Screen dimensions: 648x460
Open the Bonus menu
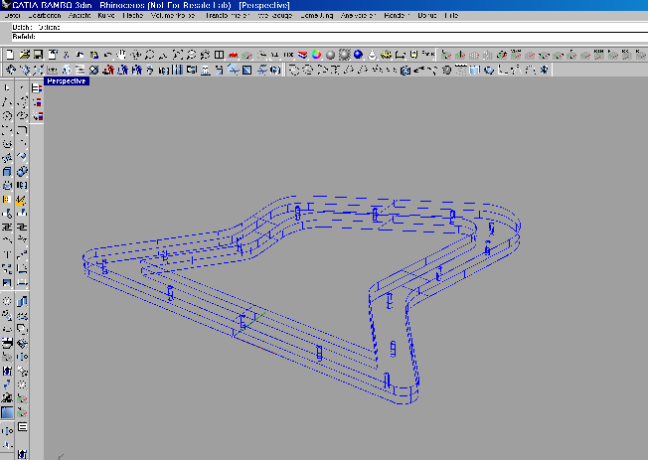(x=427, y=17)
